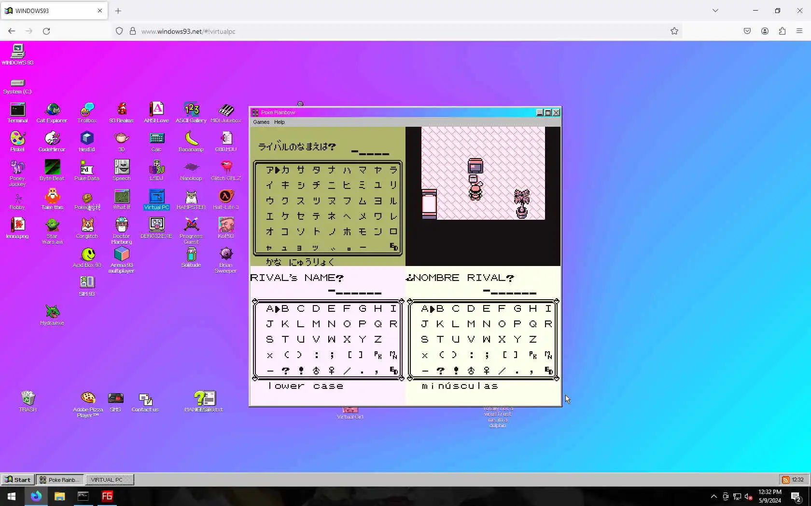The width and height of the screenshot is (811, 506).
Task: Launch the LSDJ icon
Action: pos(156,171)
